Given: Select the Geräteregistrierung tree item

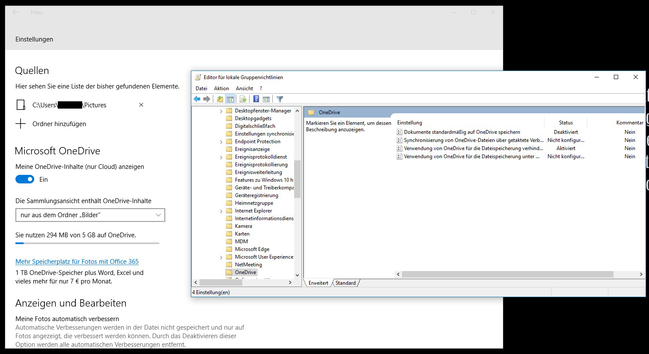Looking at the screenshot, I should [x=256, y=195].
